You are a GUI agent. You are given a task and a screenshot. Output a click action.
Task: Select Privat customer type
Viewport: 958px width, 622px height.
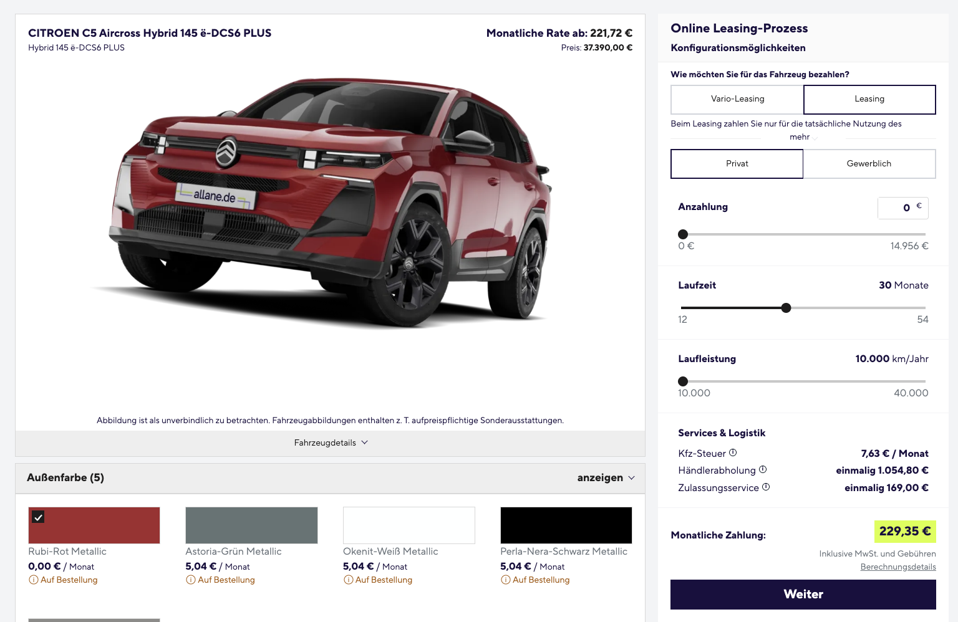click(737, 163)
